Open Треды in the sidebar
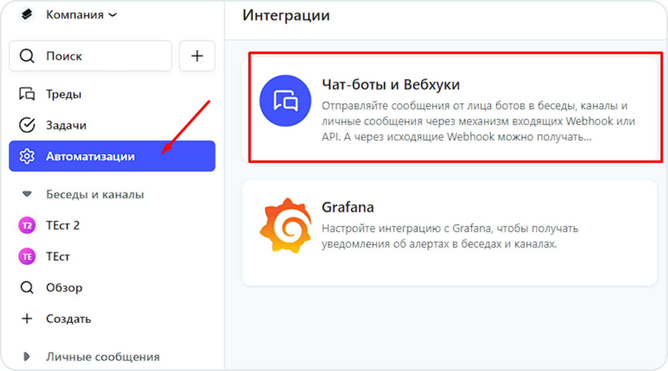Screen dimensions: 668x371 point(63,94)
